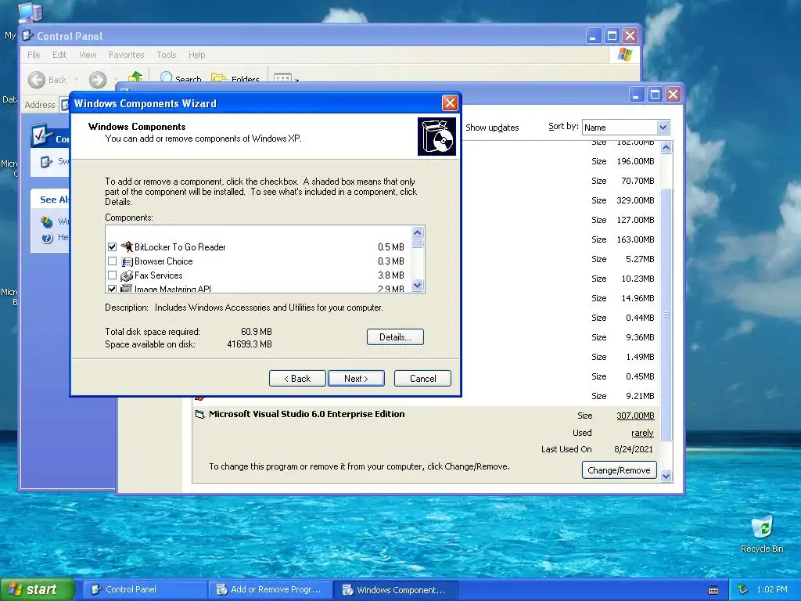Select the BitLocker To Go Reader icon
Screen dimensions: 801x601
tap(126, 247)
